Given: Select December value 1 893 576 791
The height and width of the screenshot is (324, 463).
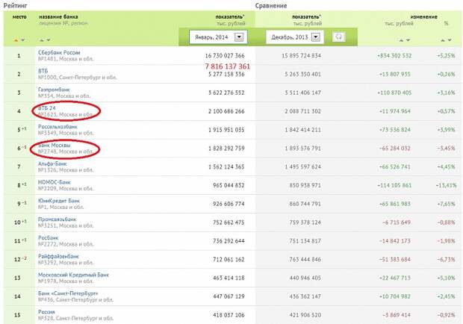Looking at the screenshot, I should click(302, 148).
